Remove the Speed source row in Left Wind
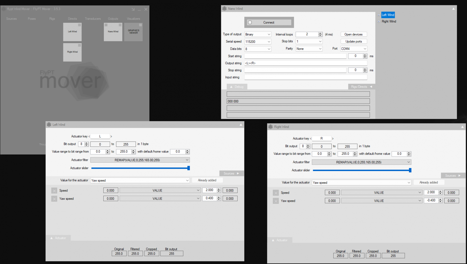467x264 pixels. (54, 191)
